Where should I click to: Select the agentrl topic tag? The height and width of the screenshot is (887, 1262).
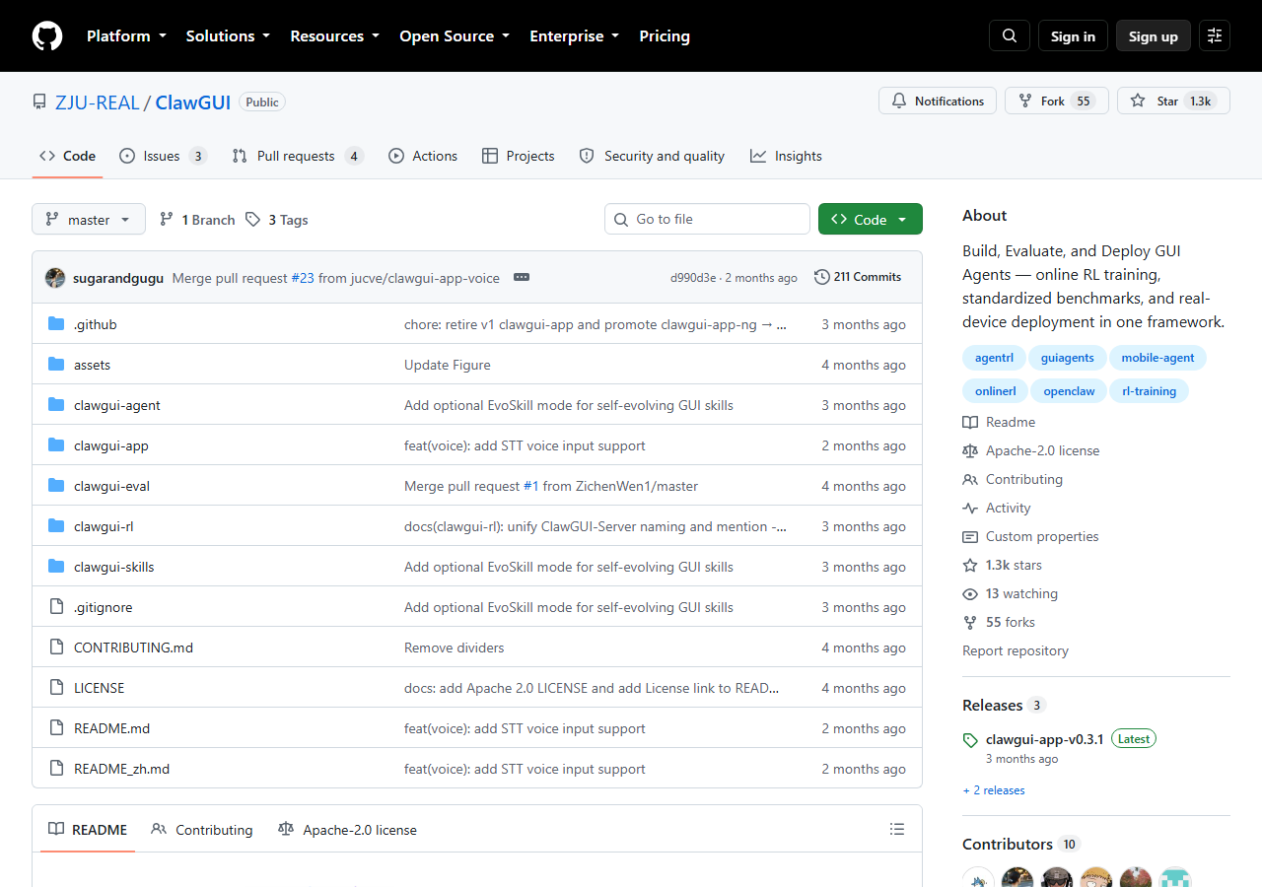pos(994,358)
